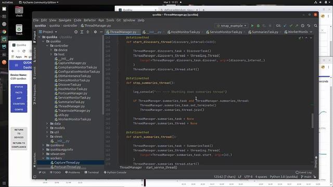Screen dimensions: 333x187
Task: Push commits using the Git arrow icon
Action: point(297,25)
